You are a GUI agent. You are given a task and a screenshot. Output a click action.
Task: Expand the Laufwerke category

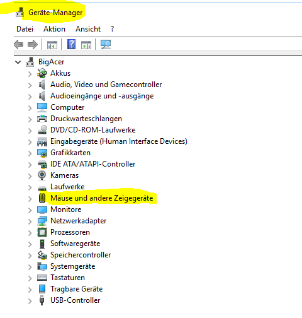[x=30, y=187]
